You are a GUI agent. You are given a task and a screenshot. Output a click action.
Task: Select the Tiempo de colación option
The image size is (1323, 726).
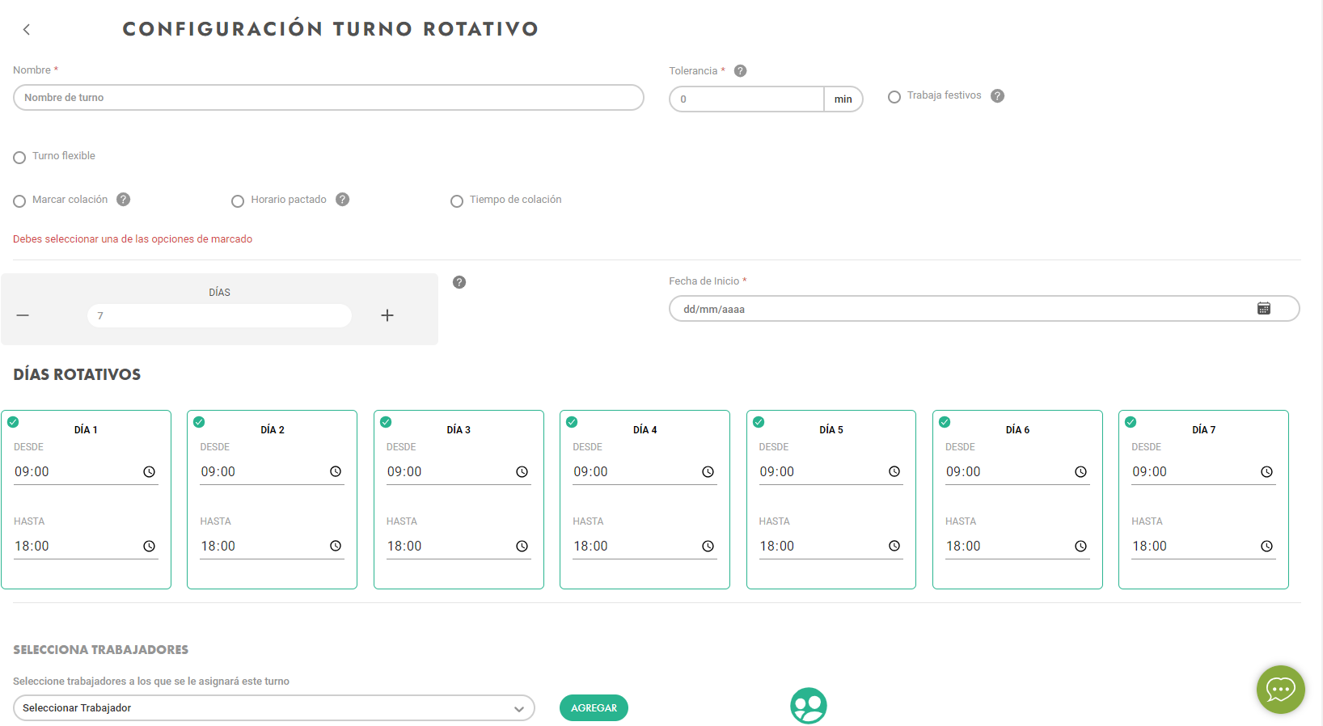457,201
